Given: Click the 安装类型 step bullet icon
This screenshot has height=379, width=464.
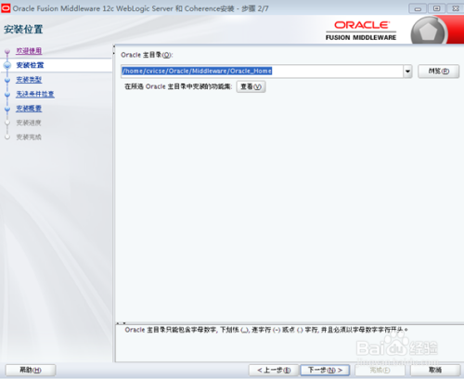Looking at the screenshot, I should coord(7,80).
